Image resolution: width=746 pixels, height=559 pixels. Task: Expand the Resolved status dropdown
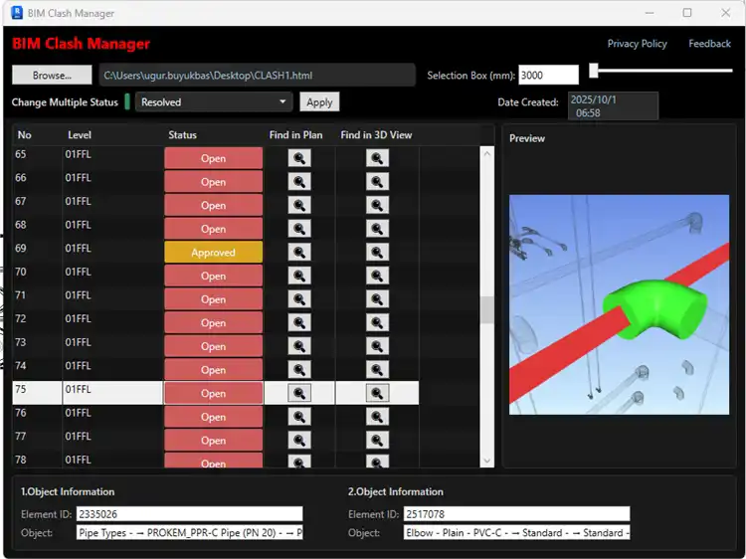[x=282, y=101]
